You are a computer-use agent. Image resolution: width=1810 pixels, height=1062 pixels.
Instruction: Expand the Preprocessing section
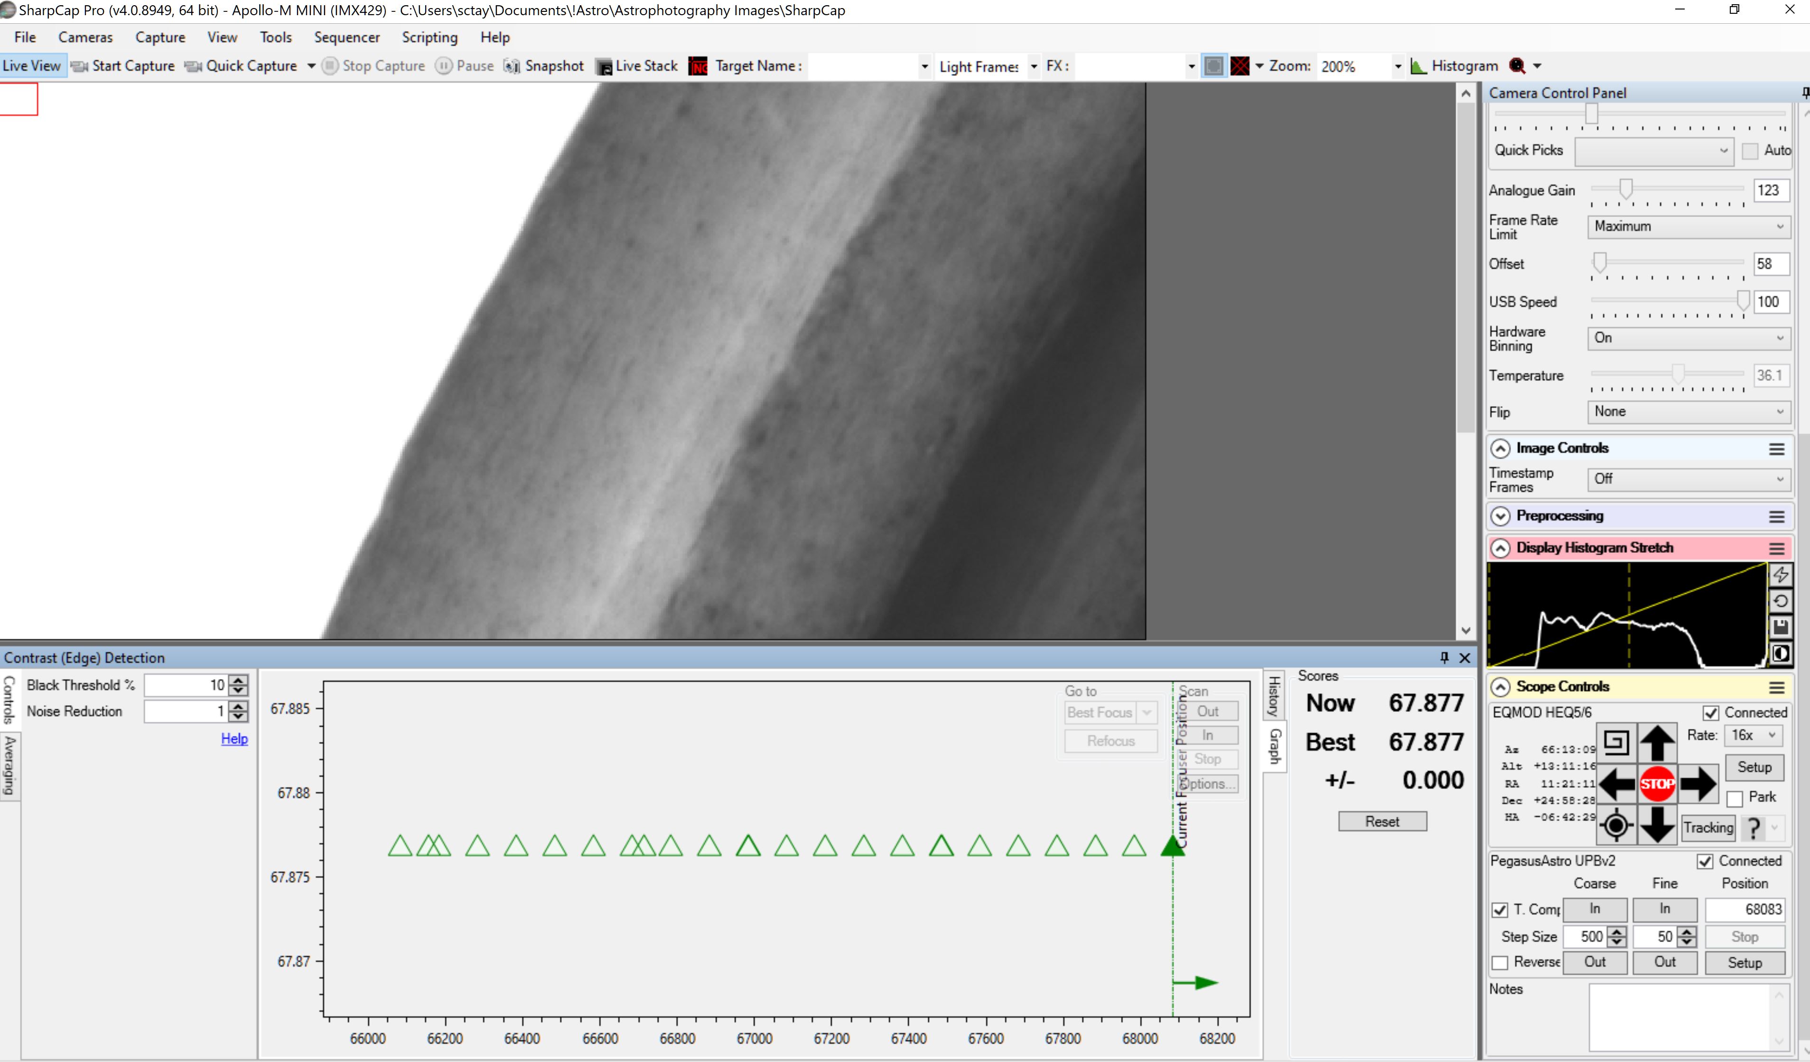pyautogui.click(x=1500, y=516)
